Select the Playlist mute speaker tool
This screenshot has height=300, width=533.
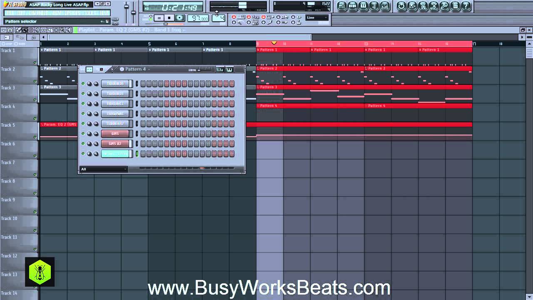(37, 30)
